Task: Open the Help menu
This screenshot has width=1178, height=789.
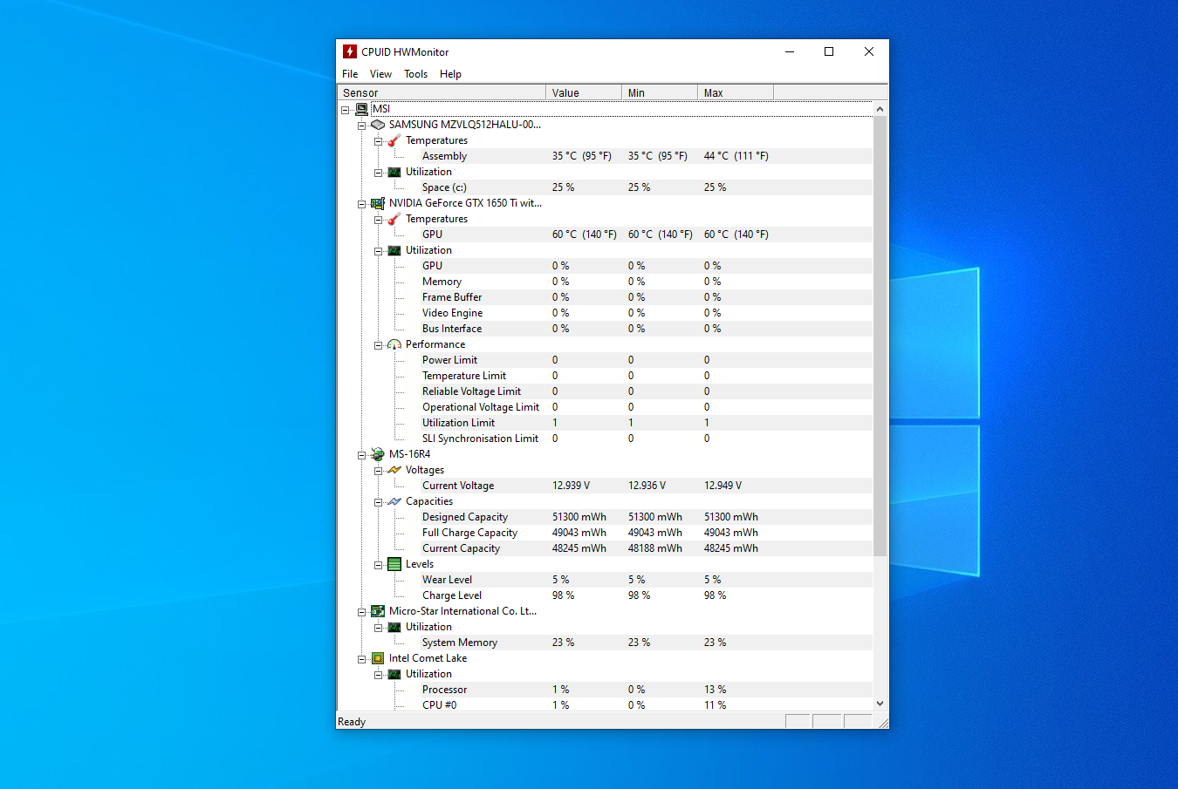Action: point(450,74)
